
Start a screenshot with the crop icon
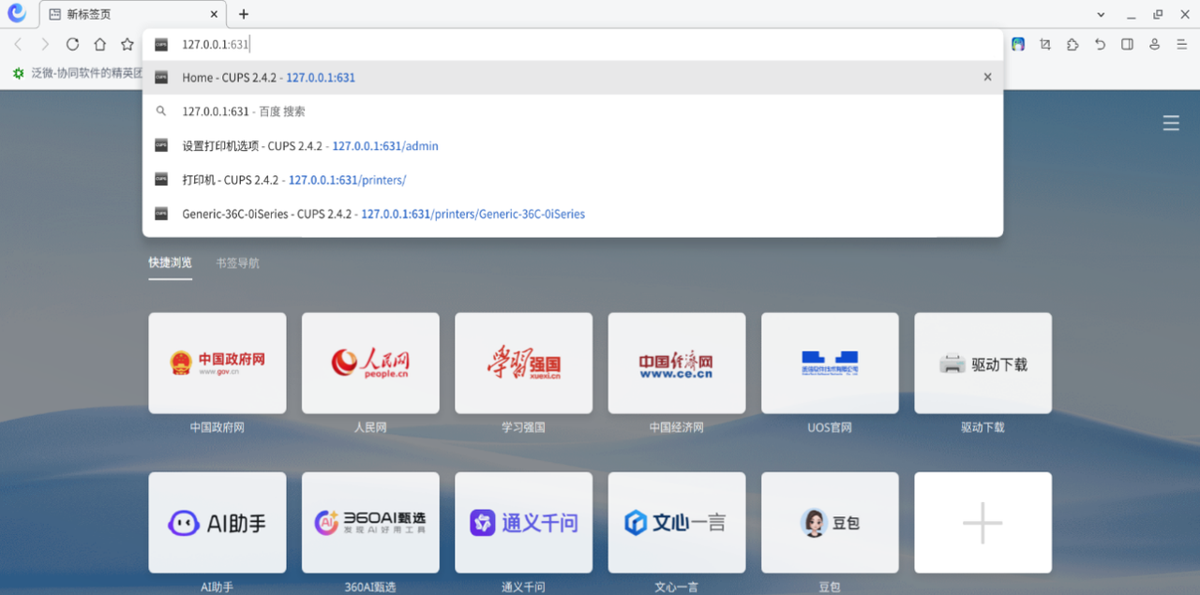coord(1045,44)
